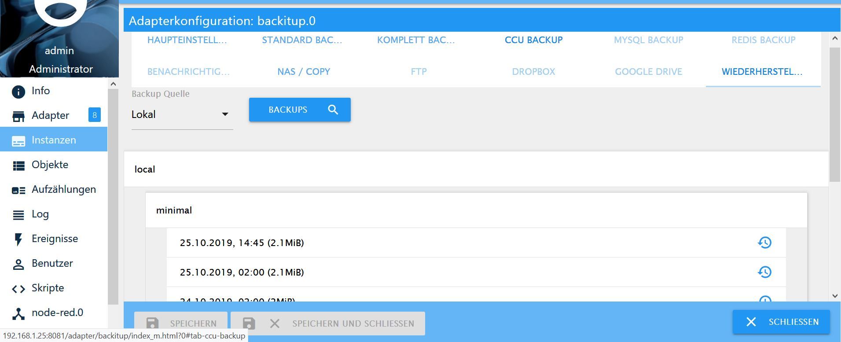Image resolution: width=841 pixels, height=342 pixels.
Task: Click the '25.10.2019, 14:45 (2.1MiB)' entry text
Action: (x=242, y=243)
